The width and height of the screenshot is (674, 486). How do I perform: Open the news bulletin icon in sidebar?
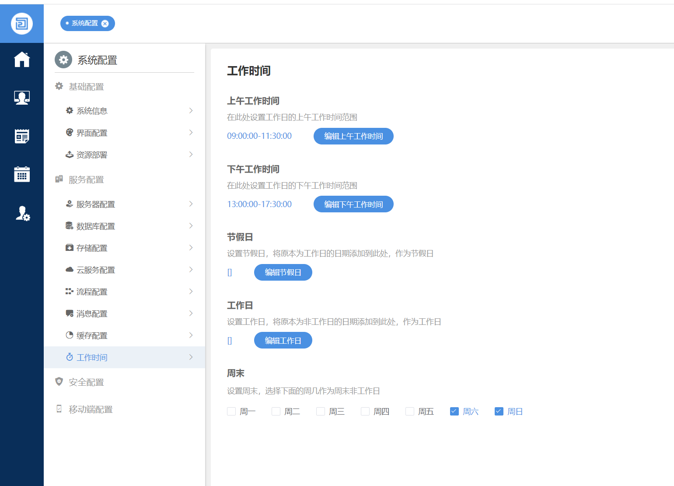22,136
